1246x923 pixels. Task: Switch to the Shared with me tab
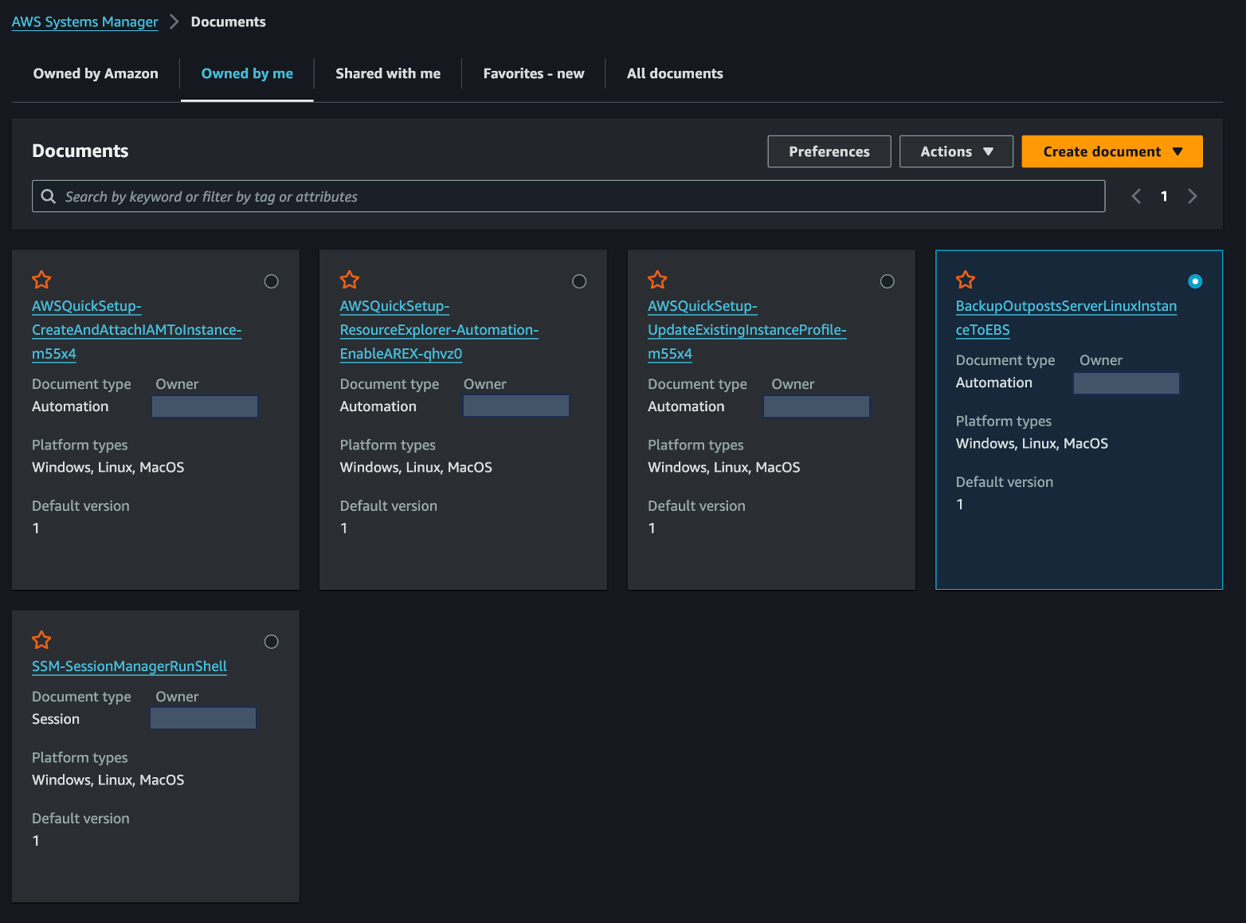[388, 73]
